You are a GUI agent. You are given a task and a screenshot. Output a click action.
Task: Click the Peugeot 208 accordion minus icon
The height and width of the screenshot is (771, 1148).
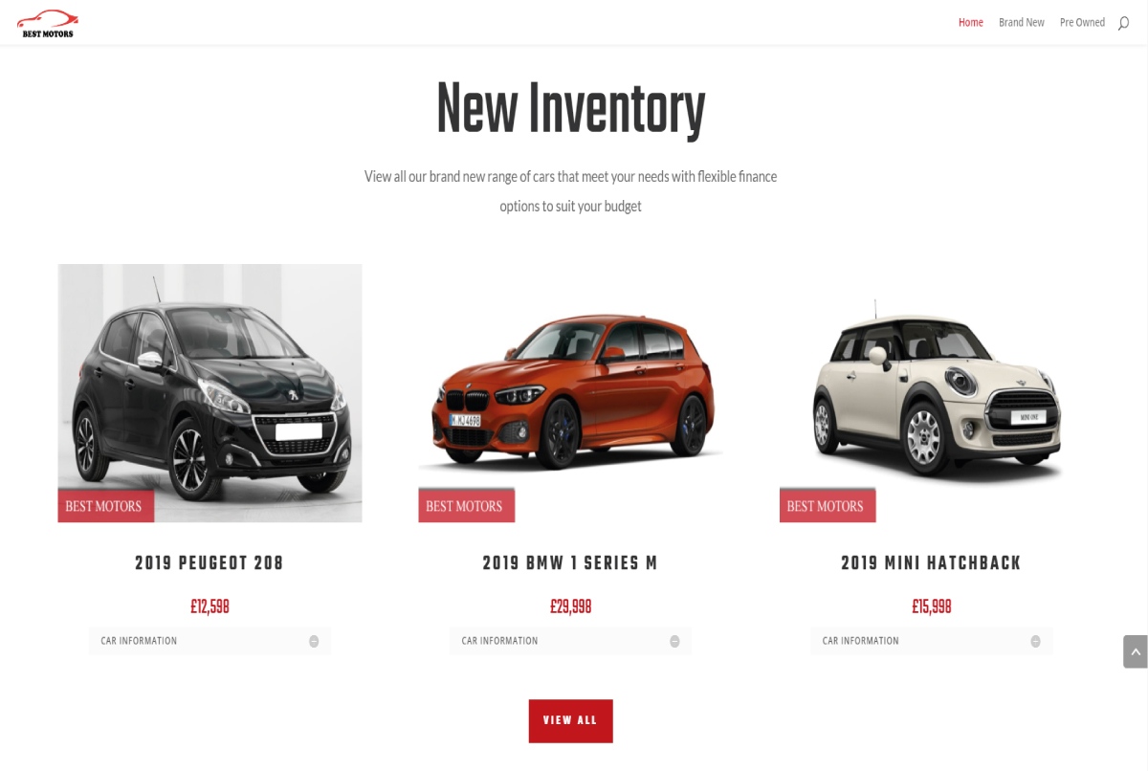[x=314, y=641]
